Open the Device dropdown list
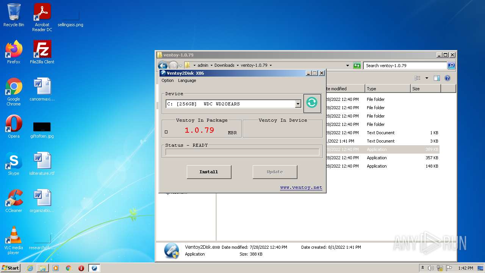 coord(298,104)
